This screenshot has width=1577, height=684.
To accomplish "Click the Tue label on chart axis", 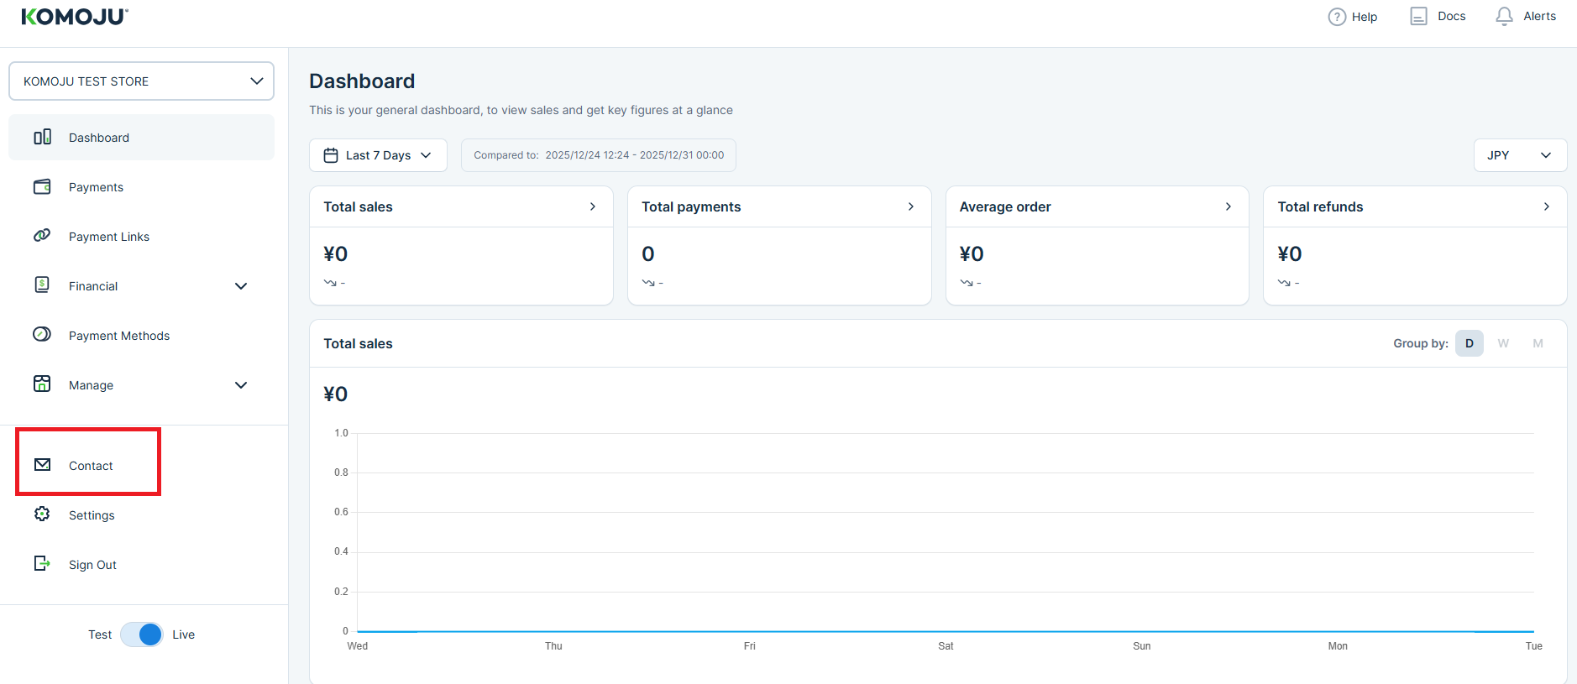I will pos(1533,646).
